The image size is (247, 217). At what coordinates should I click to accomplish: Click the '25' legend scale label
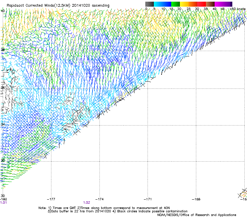point(189,9)
